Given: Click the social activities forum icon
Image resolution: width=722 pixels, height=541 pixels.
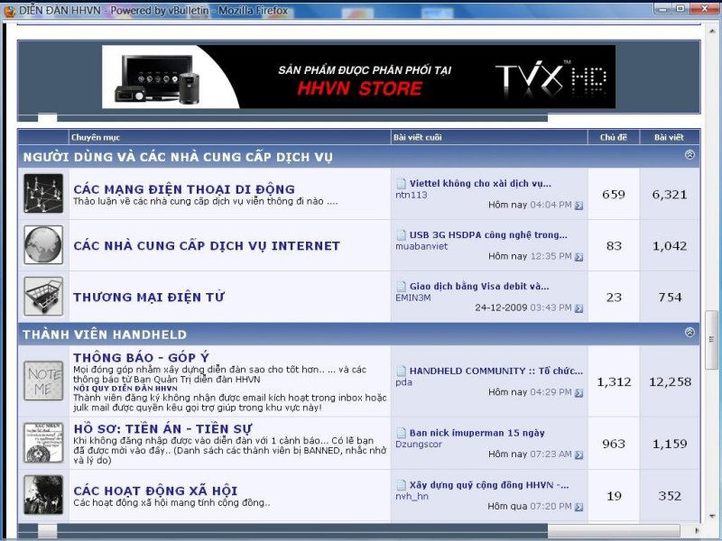Looking at the screenshot, I should coord(42,495).
